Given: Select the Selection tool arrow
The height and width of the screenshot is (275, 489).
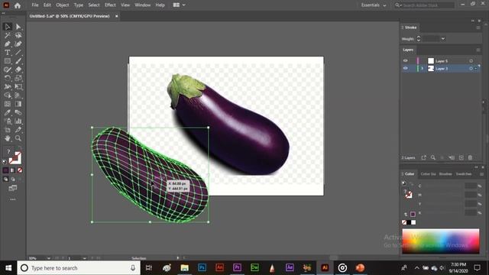Looking at the screenshot, I should [8, 27].
